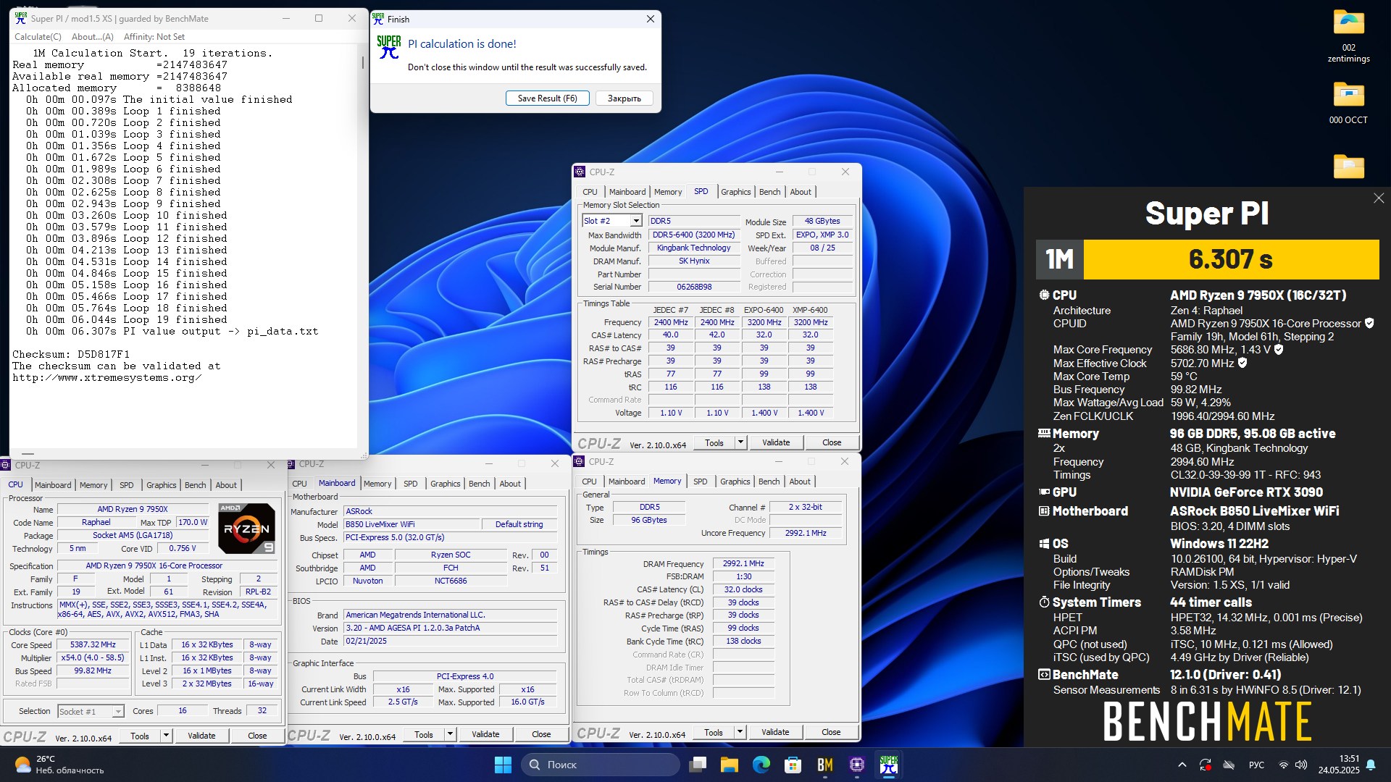This screenshot has height=782, width=1391.
Task: Open the About...(A) menu in Super PI
Action: [93, 37]
